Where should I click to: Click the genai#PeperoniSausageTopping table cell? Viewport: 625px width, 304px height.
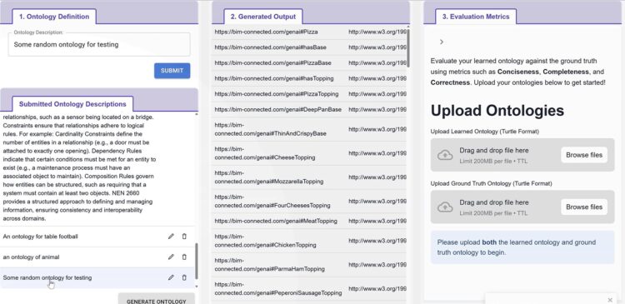point(278,289)
